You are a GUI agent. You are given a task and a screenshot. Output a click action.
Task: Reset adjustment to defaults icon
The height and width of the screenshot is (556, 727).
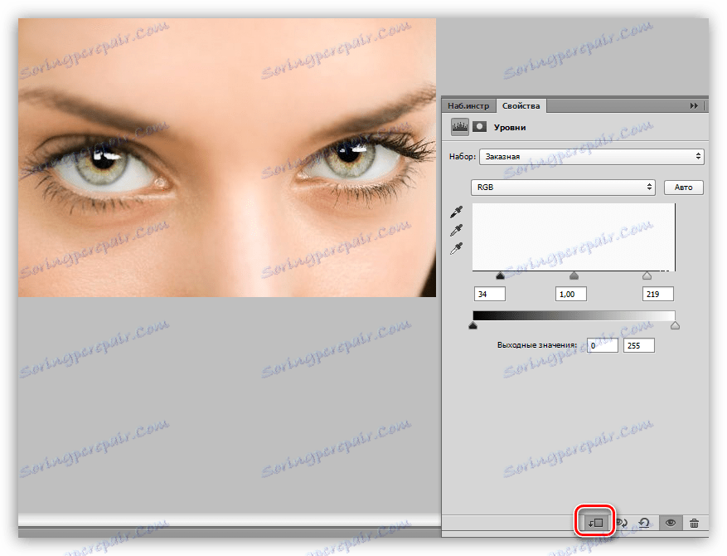tap(644, 523)
